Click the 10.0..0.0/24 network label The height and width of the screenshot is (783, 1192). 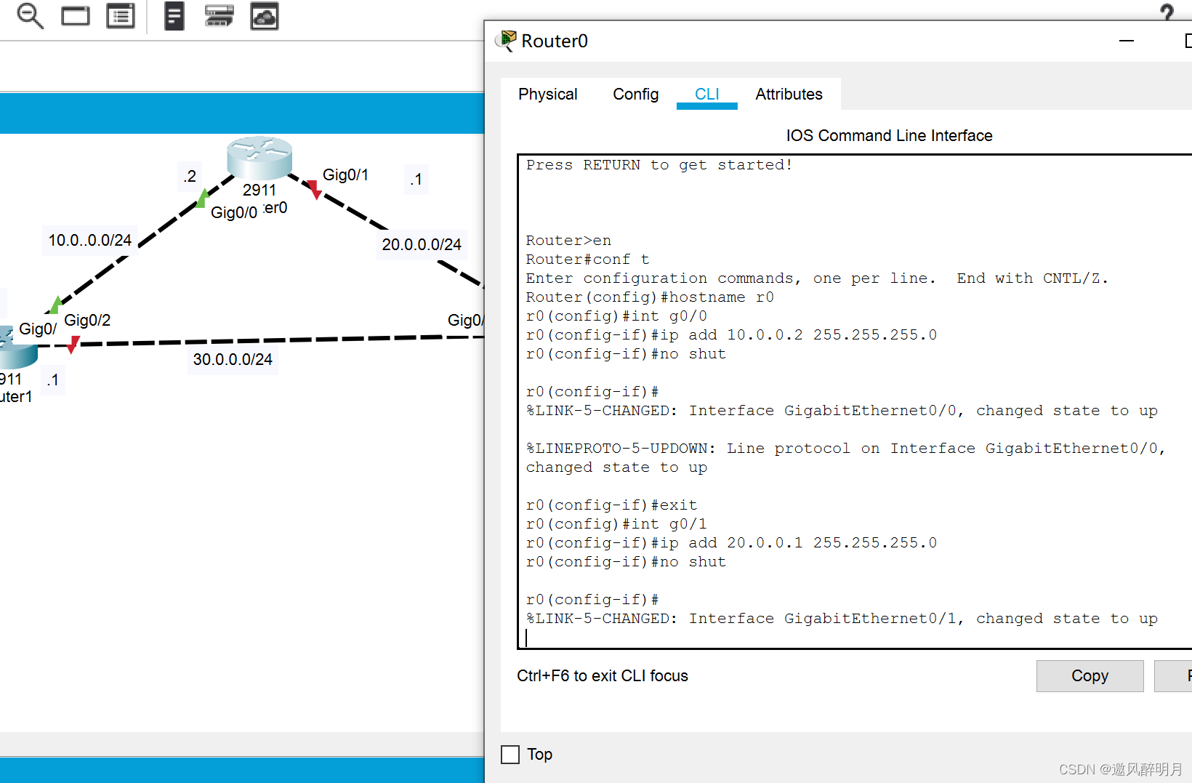[x=90, y=240]
